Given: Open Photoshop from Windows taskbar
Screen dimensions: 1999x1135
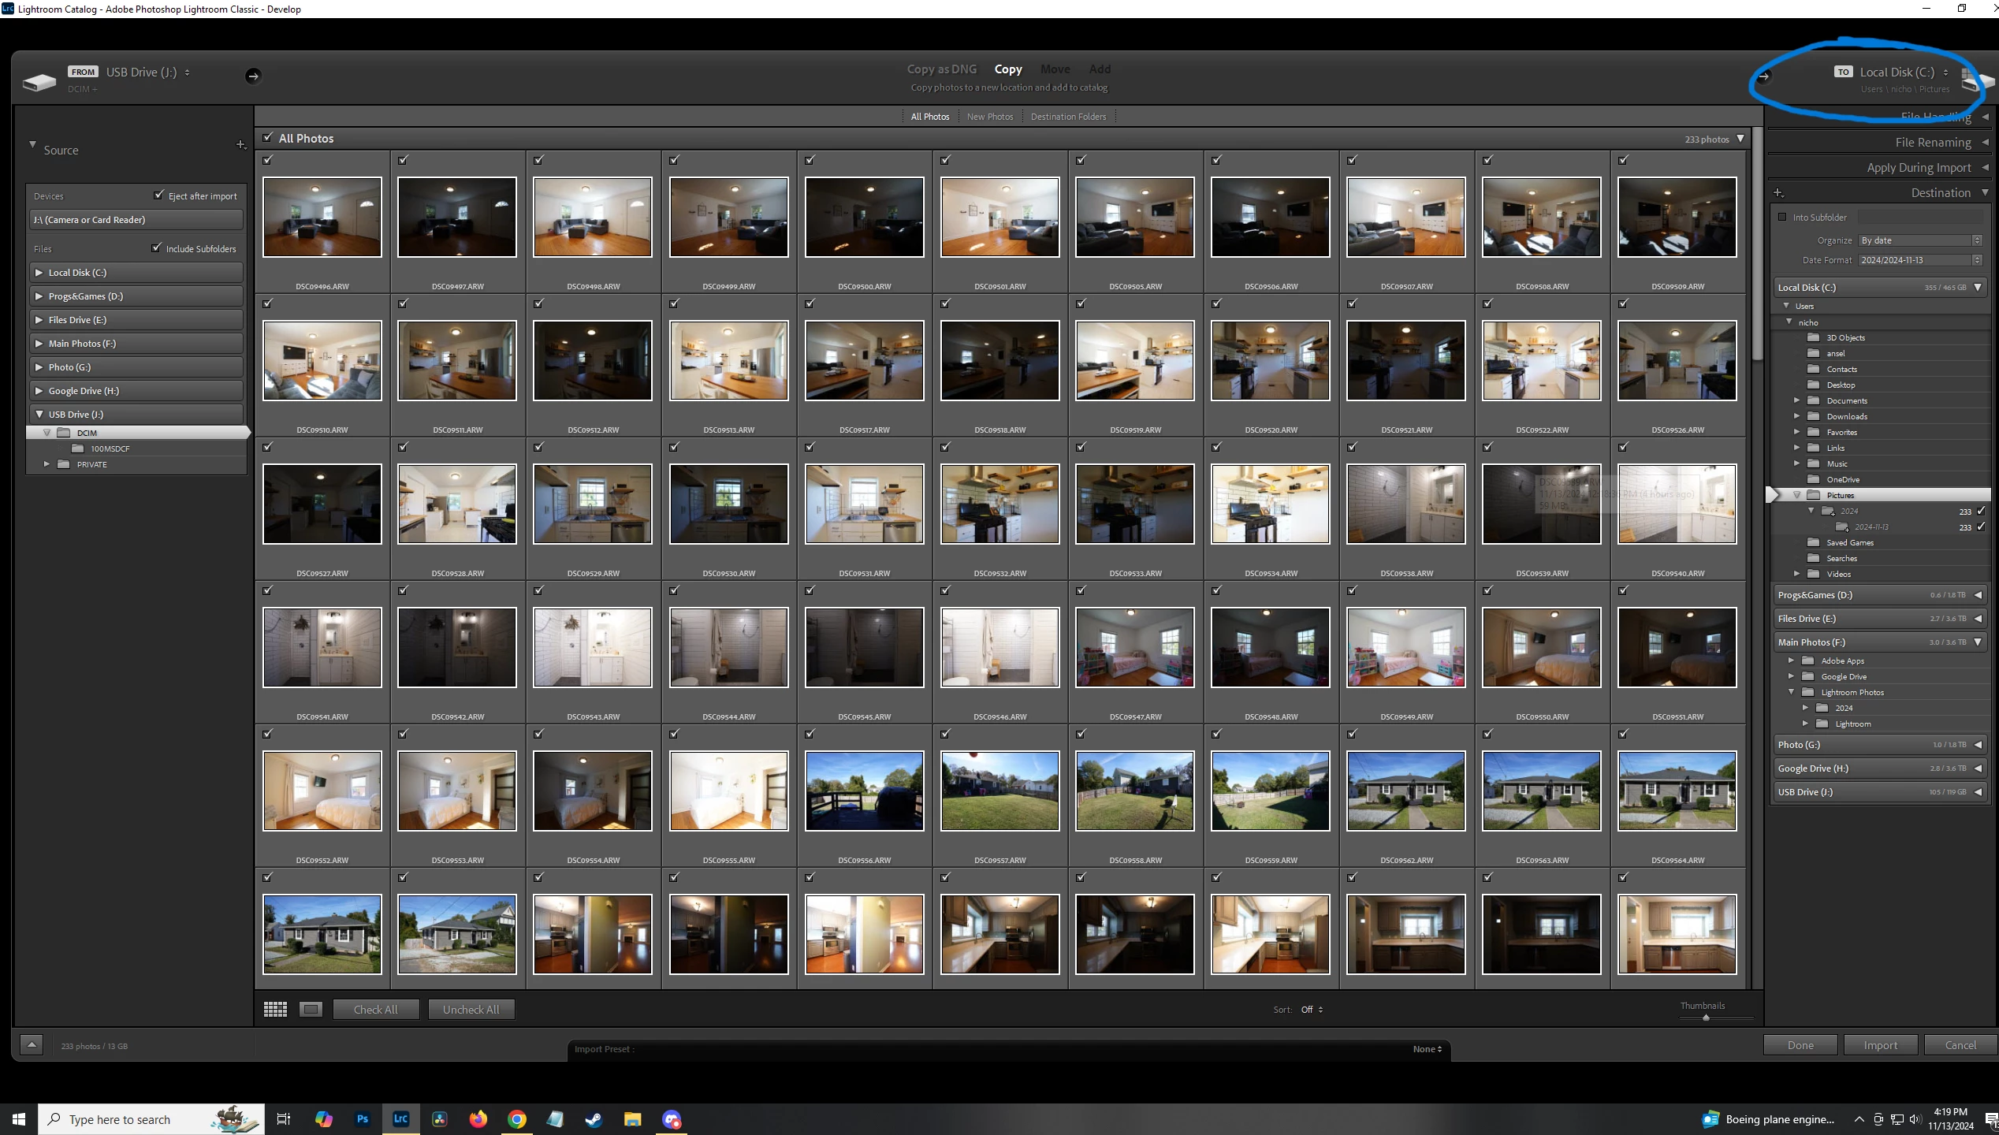Looking at the screenshot, I should coord(362,1119).
